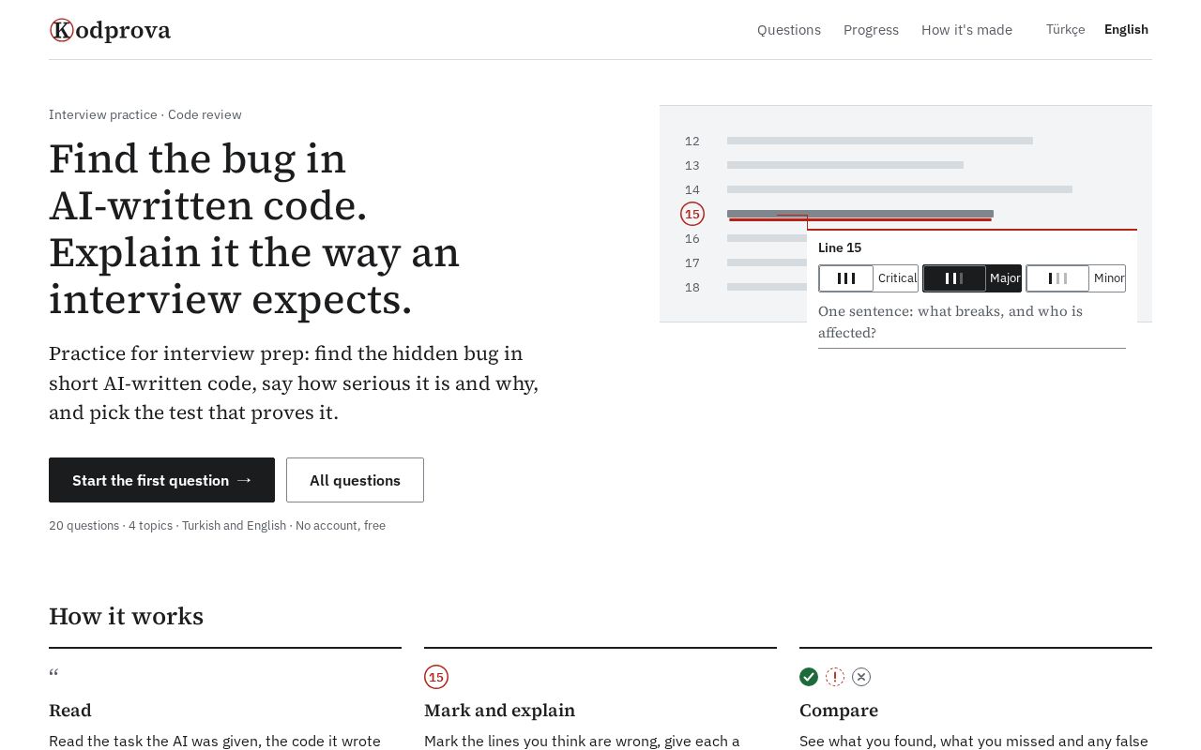Click line number 17 in the code preview
The image size is (1201, 750).
coord(692,262)
